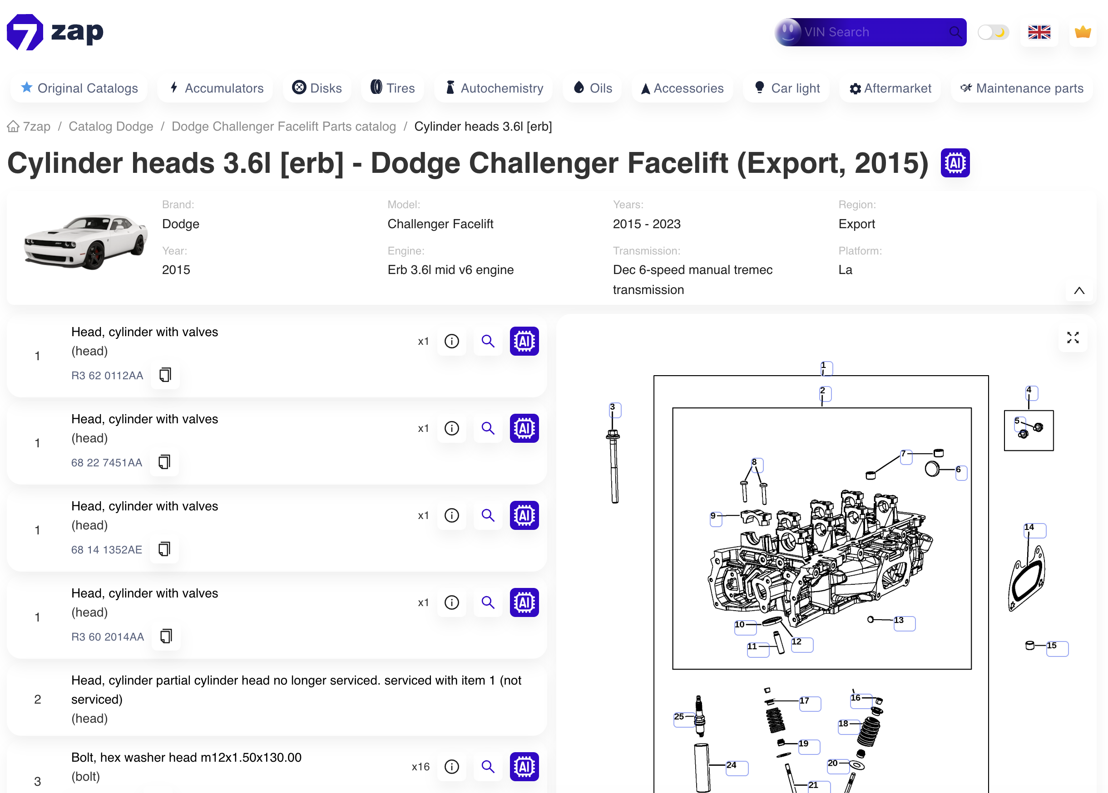
Task: View info for the first Head, cylinder with valves
Action: 451,341
